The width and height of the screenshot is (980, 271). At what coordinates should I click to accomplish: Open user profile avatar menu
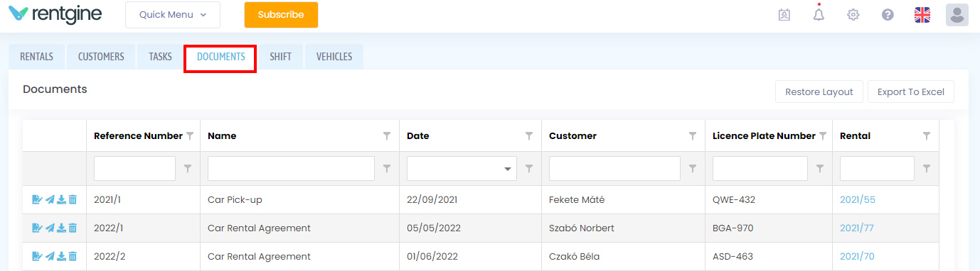pyautogui.click(x=957, y=14)
